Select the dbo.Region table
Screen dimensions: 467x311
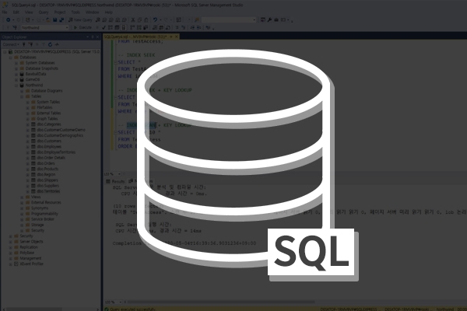46,175
